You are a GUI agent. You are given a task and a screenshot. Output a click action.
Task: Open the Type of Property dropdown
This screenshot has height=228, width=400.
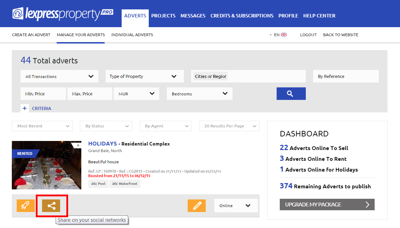145,77
